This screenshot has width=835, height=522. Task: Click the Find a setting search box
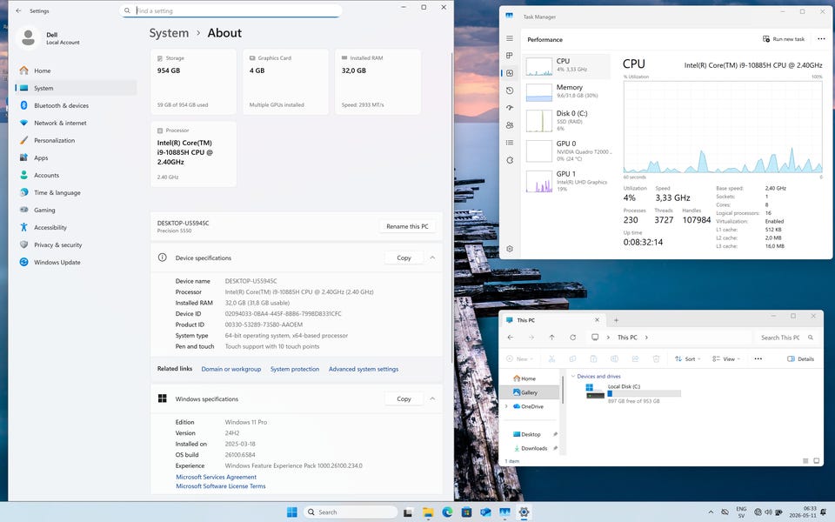(x=231, y=10)
